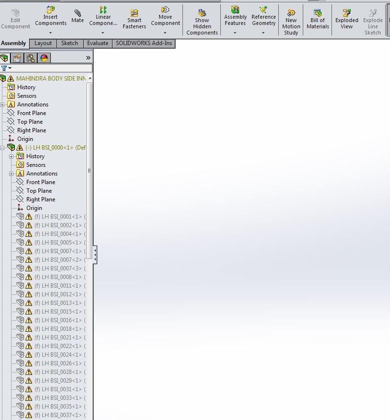Select Sensors under LH BSI_0000

click(x=36, y=165)
